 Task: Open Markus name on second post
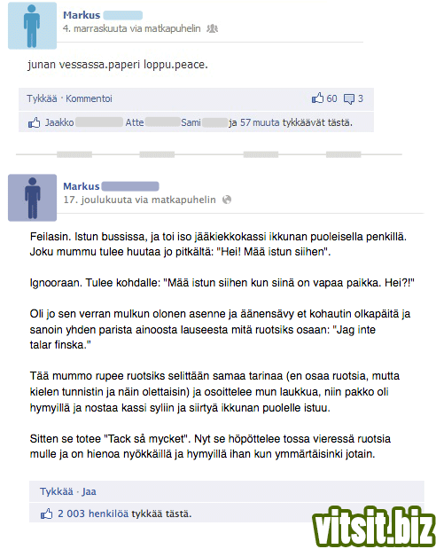pos(82,186)
